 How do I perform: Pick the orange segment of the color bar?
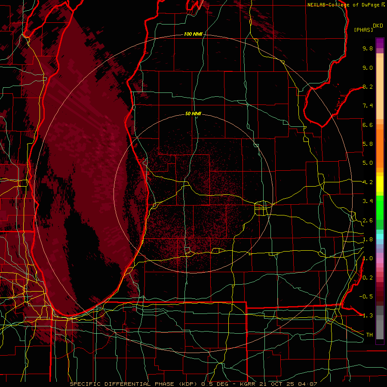coord(380,148)
